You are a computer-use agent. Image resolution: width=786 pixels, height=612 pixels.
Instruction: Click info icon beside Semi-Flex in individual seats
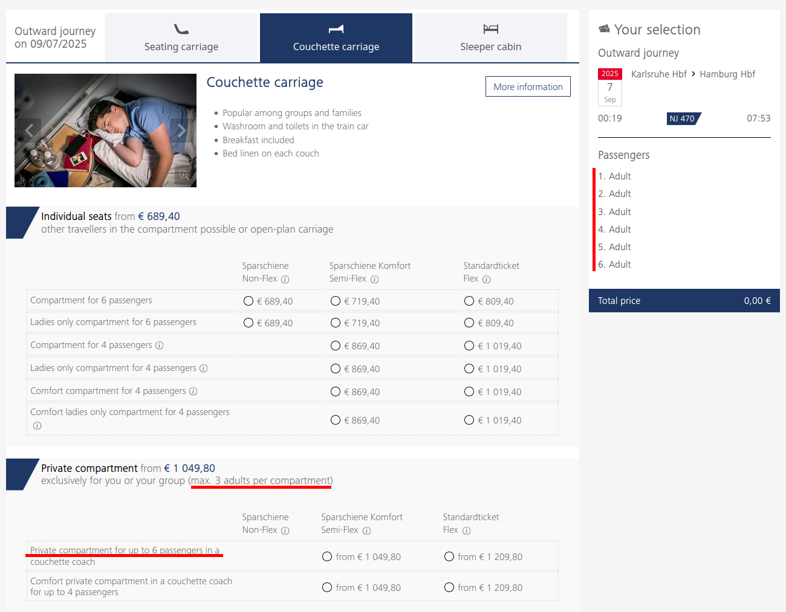(374, 279)
